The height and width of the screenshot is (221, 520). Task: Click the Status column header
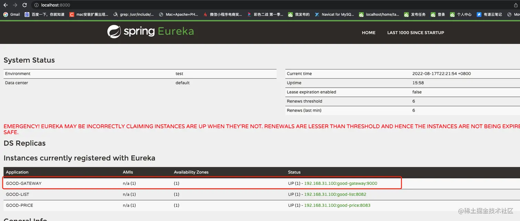[294, 172]
